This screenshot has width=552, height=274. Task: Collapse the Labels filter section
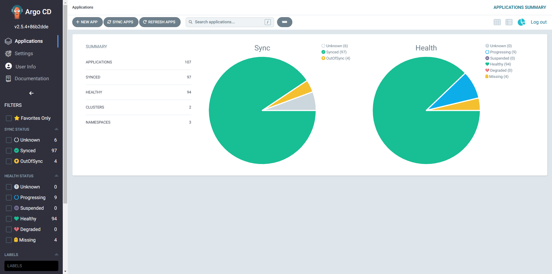[56, 255]
